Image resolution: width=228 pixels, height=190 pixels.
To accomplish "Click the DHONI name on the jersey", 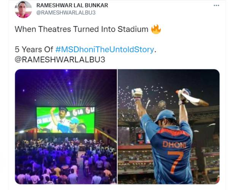I will 174,144.
